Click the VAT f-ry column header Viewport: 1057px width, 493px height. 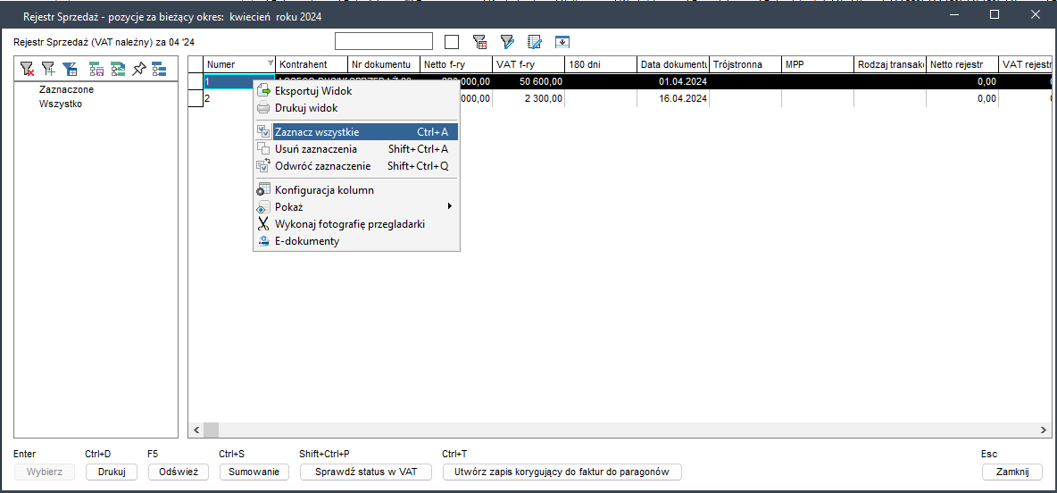point(528,64)
